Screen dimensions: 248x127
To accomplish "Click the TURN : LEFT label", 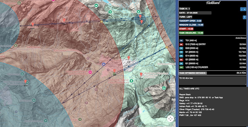I will [186, 17].
